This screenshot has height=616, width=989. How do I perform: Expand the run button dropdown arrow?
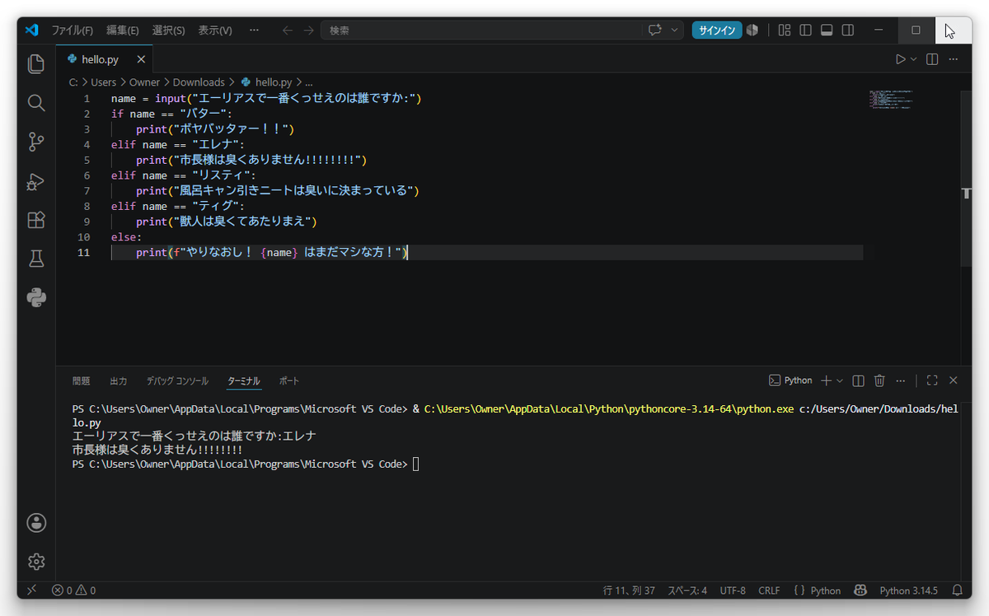tap(913, 59)
